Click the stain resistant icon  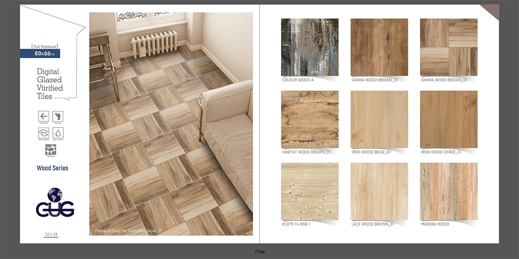pos(44,133)
